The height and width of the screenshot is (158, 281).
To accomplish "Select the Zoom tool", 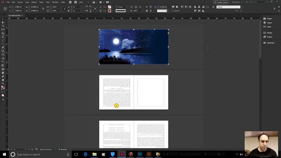I will (3, 84).
